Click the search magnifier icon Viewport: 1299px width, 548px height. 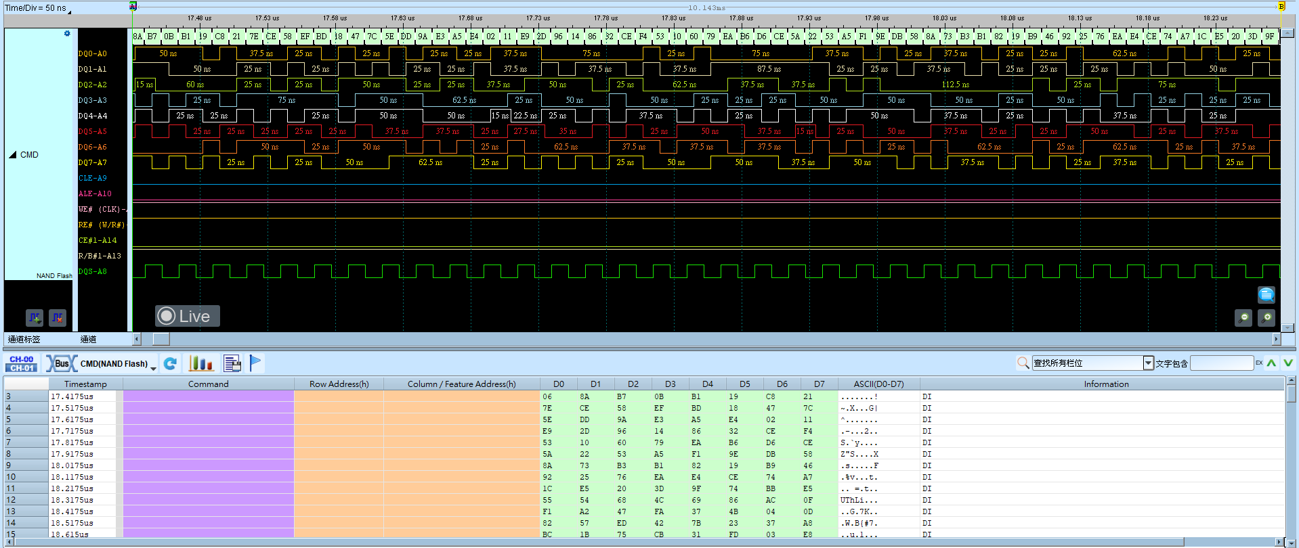point(1023,363)
